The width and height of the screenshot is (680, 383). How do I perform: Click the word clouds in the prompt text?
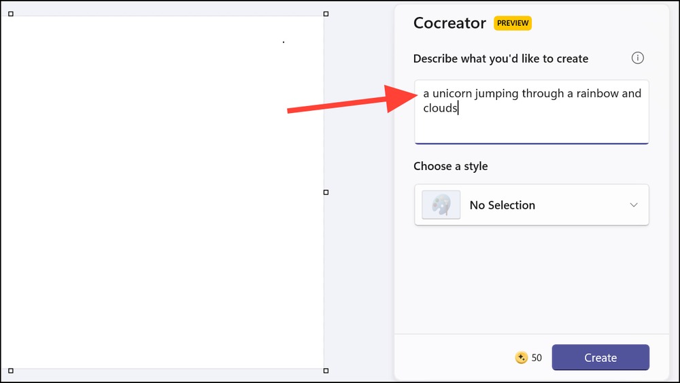click(x=440, y=108)
